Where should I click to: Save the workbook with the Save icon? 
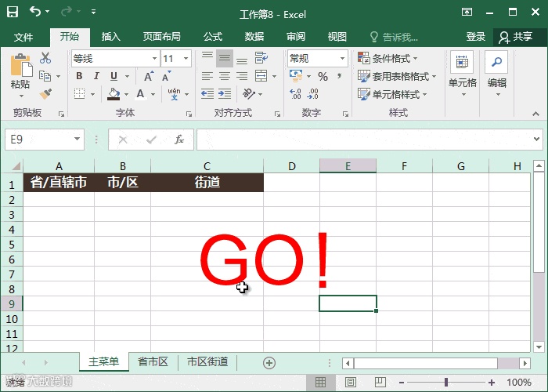[x=13, y=12]
